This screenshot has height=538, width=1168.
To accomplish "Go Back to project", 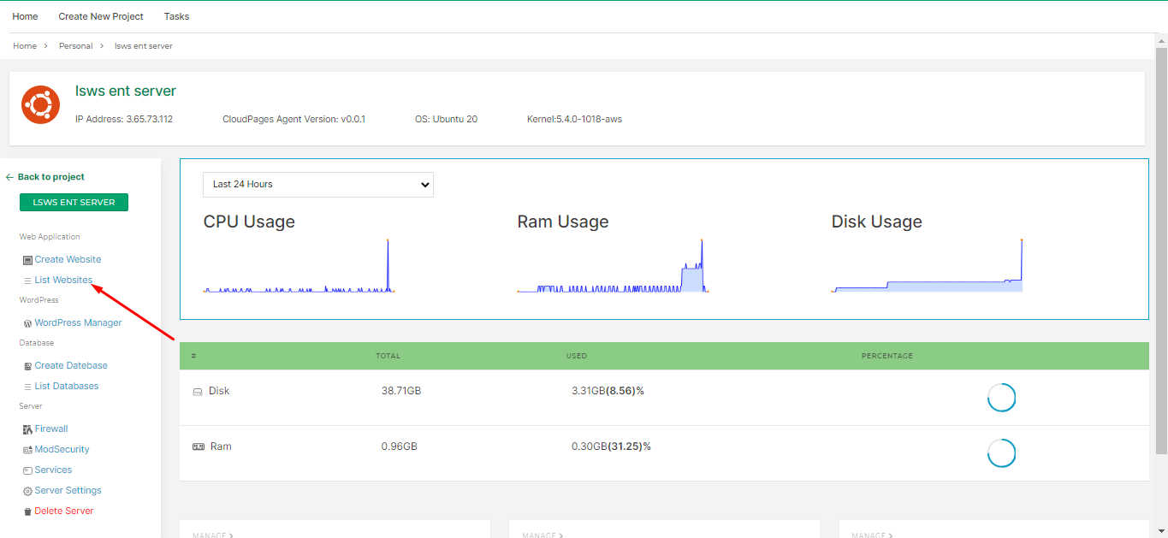I will pyautogui.click(x=44, y=176).
